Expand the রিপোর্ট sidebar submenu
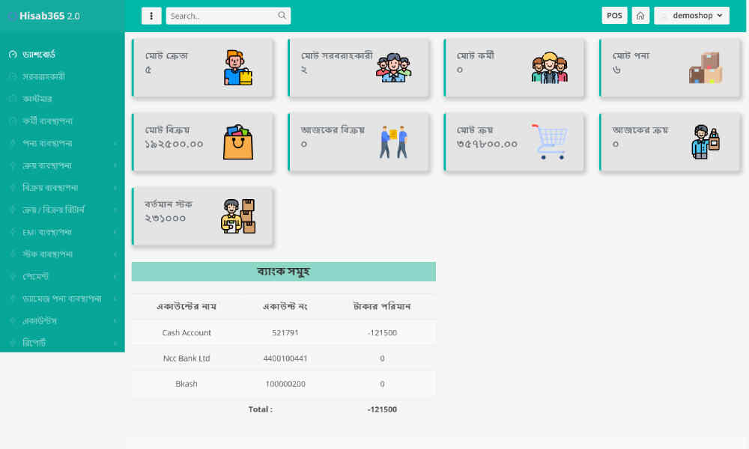Viewport: 749px width, 449px height. tap(62, 342)
